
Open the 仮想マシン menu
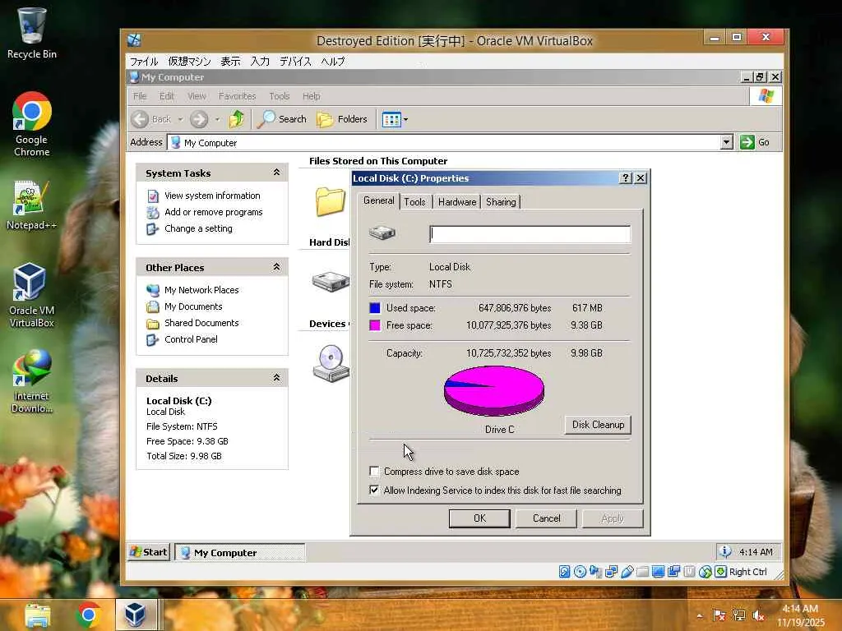pyautogui.click(x=189, y=61)
